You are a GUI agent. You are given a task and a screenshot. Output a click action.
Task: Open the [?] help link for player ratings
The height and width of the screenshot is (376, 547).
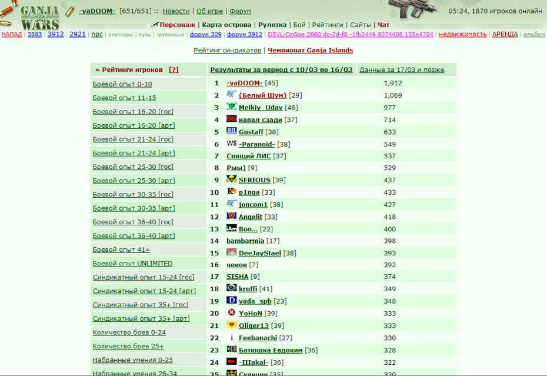pyautogui.click(x=174, y=70)
